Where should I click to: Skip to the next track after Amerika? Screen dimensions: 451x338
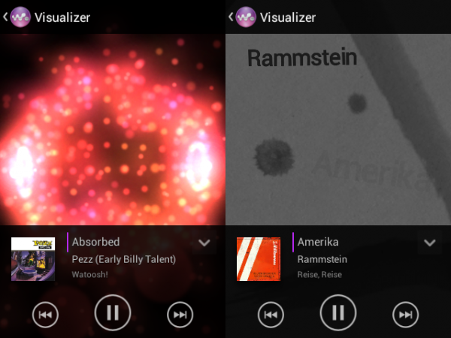pyautogui.click(x=406, y=315)
